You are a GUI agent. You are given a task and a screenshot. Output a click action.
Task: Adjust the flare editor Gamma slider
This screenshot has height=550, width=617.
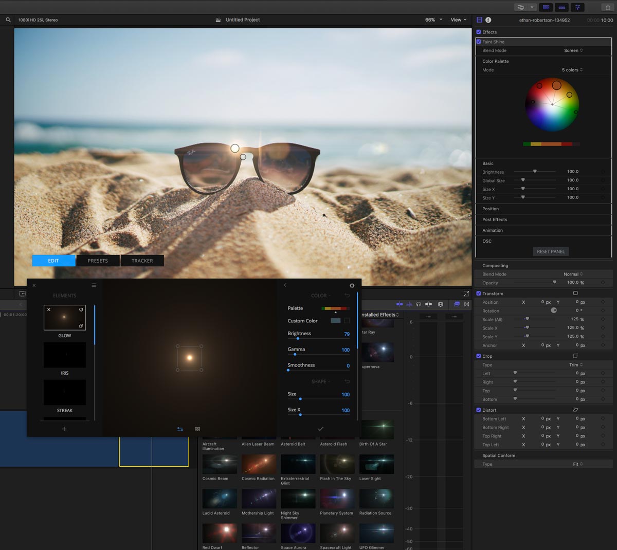point(319,354)
